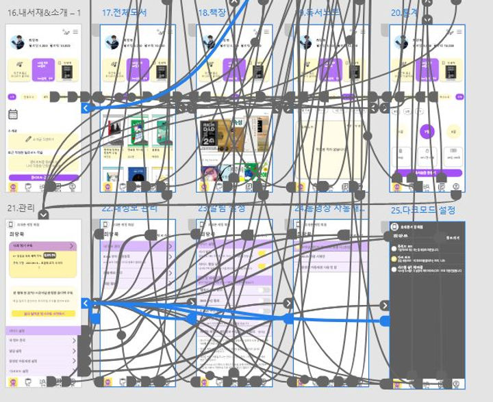Click phone device icon atop frame 21
Screen dimensions: 493x402
point(11,224)
